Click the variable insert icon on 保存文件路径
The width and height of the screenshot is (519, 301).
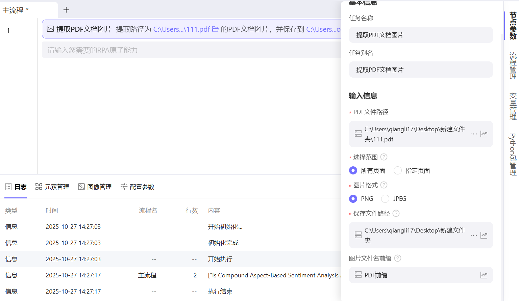point(484,235)
